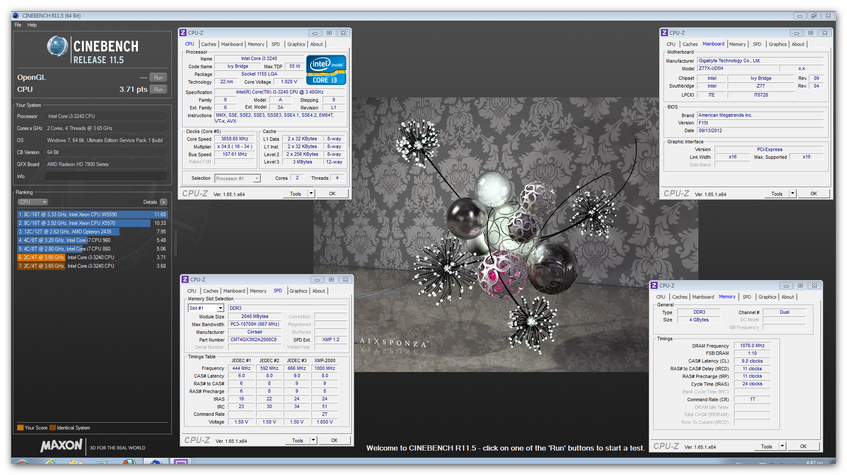Click BIOS version value 'F15t'
The width and height of the screenshot is (847, 475).
pyautogui.click(x=760, y=123)
